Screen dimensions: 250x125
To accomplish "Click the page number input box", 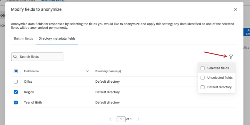I will pyautogui.click(x=121, y=119).
